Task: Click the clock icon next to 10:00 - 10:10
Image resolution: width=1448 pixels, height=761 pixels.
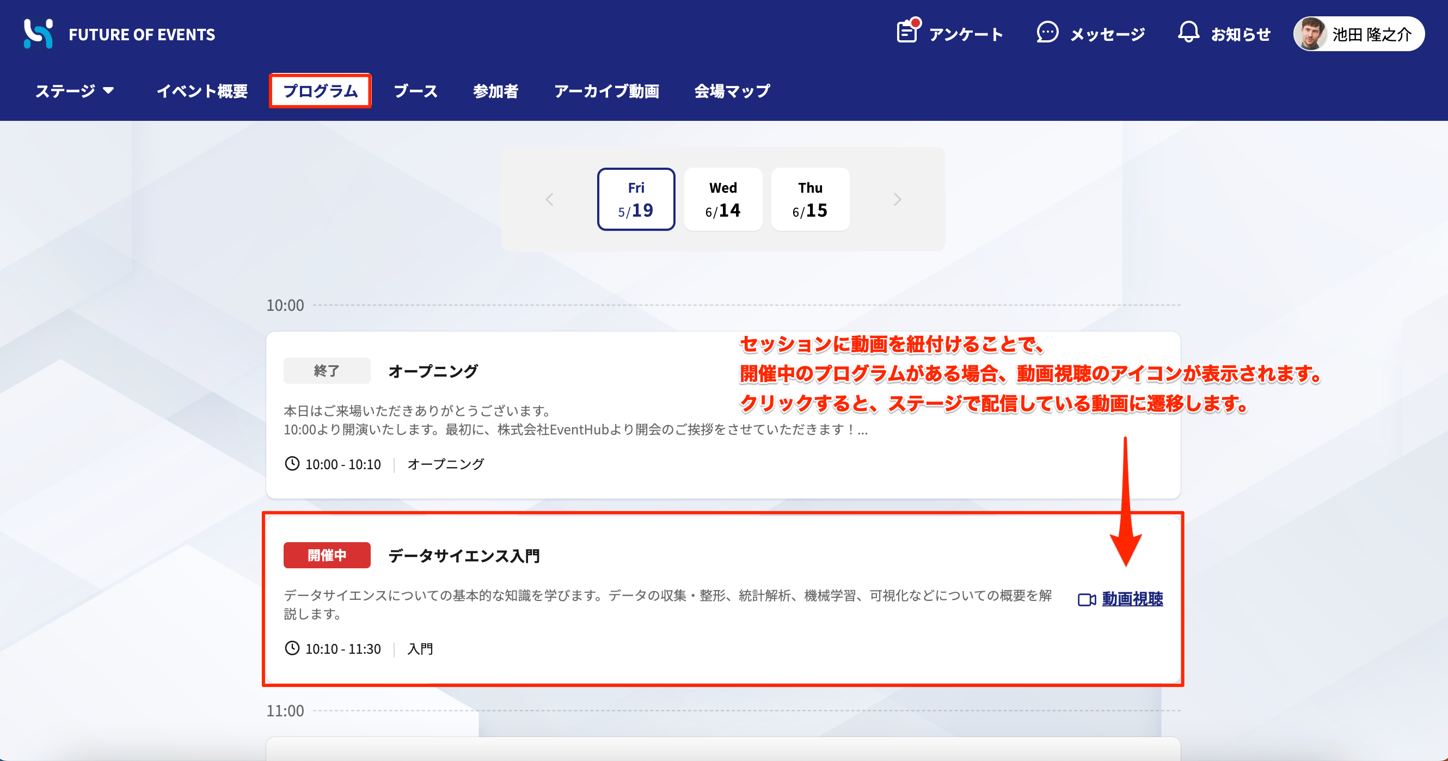Action: click(x=292, y=464)
